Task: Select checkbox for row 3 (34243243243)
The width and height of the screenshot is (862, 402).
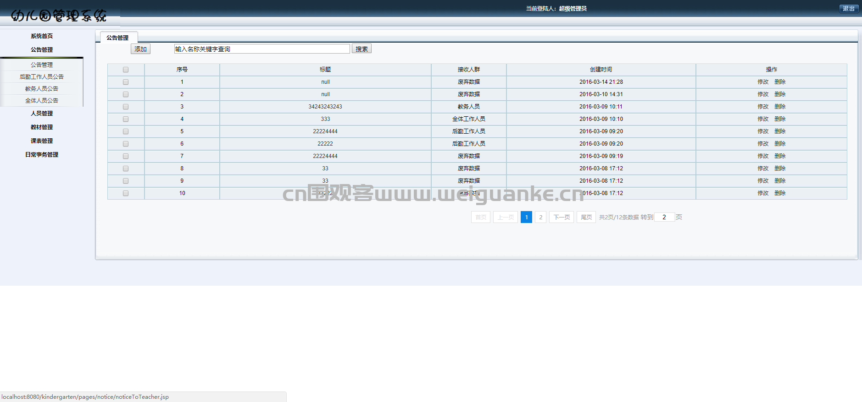Action: [126, 107]
